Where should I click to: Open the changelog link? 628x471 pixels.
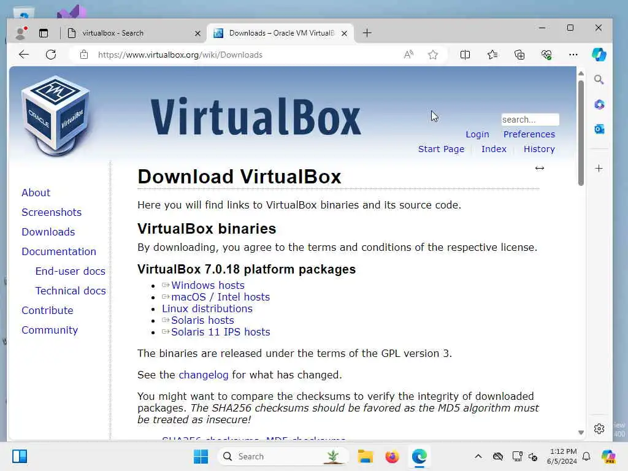pos(204,375)
